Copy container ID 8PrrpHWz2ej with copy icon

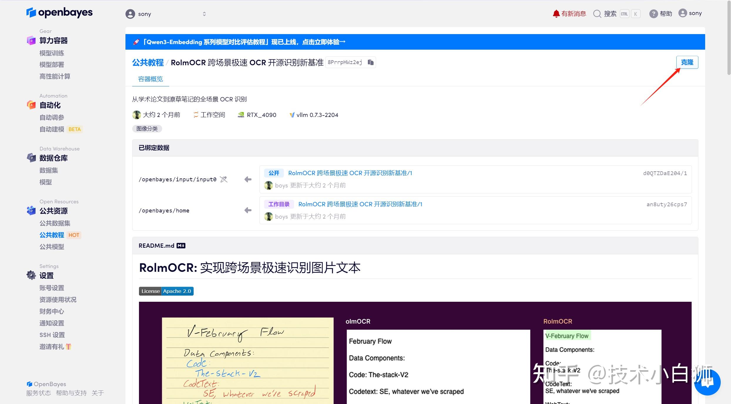click(370, 62)
